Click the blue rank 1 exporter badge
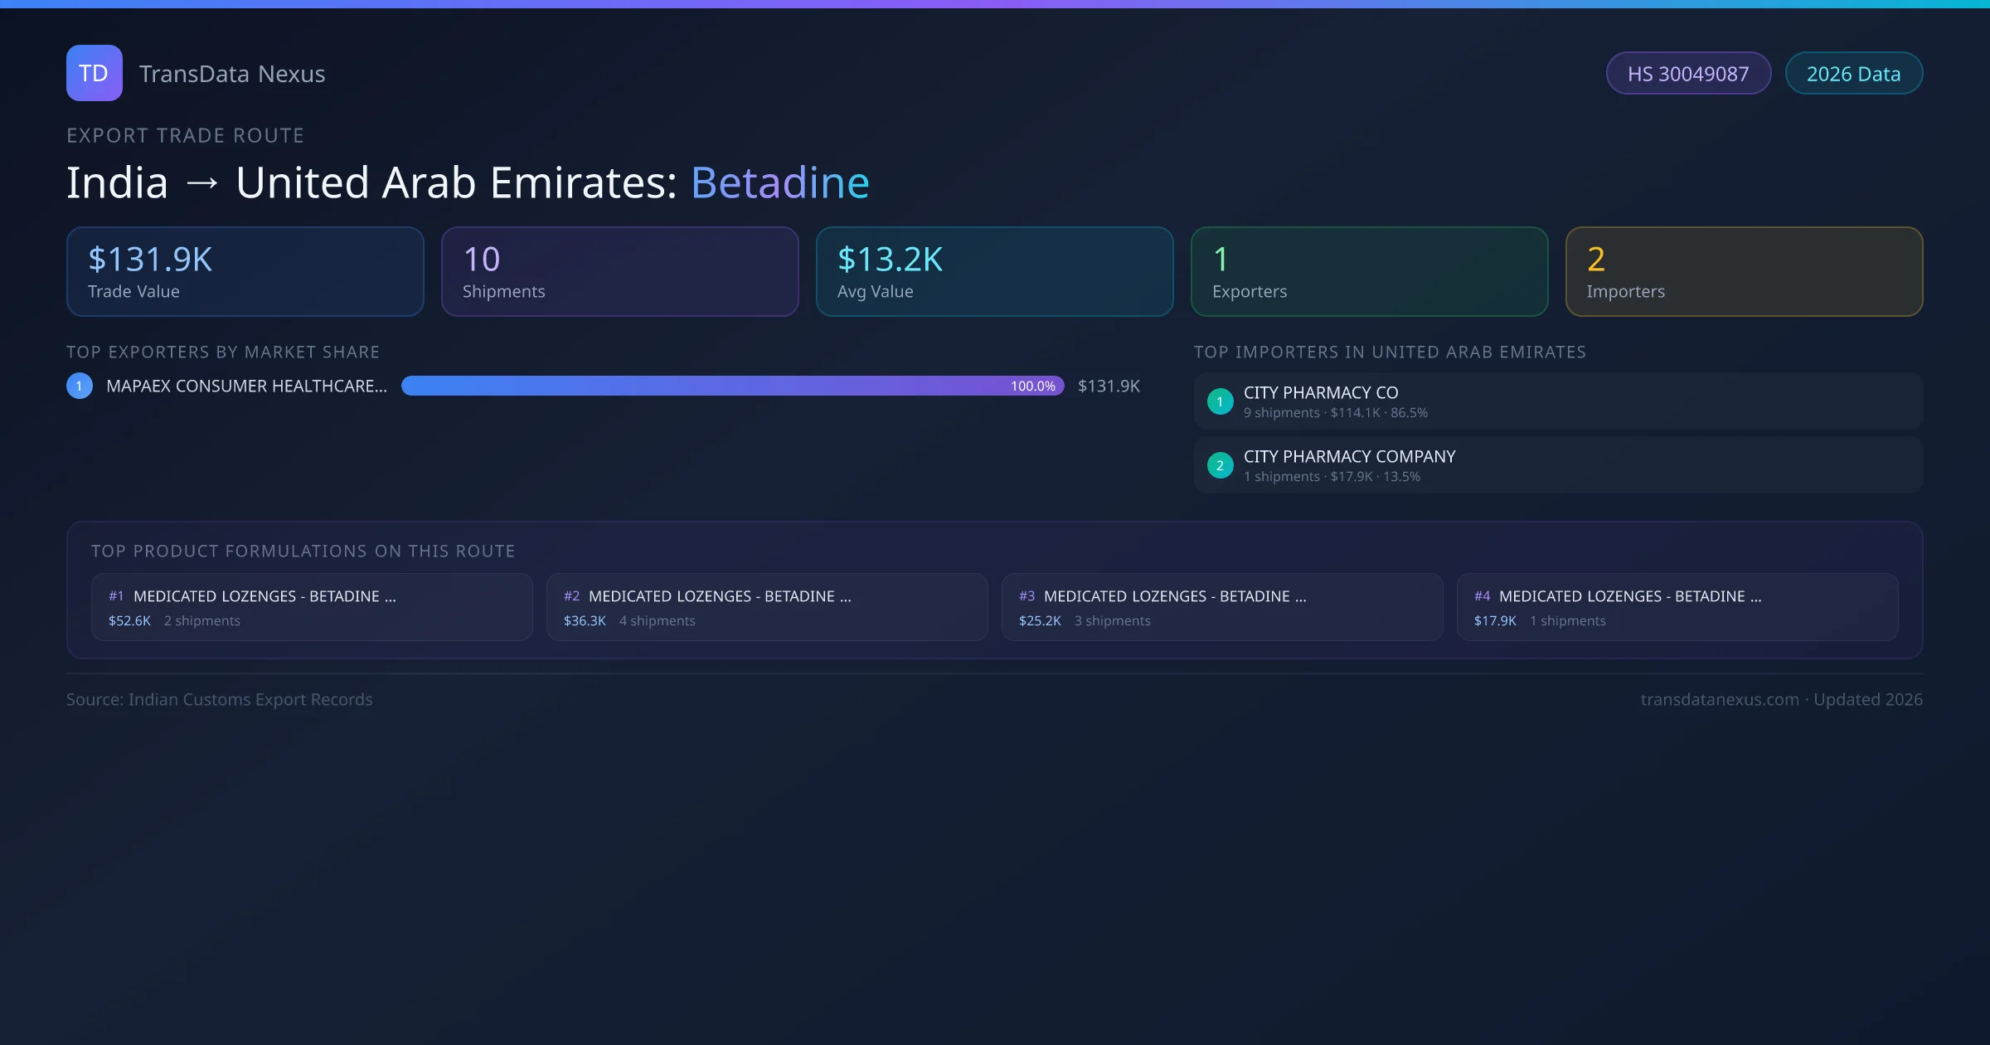Screen dimensions: 1990x1045 click(80, 386)
